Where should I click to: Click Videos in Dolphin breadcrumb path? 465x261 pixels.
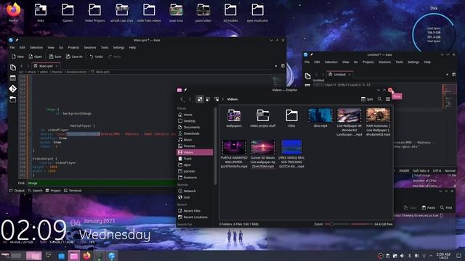232,99
